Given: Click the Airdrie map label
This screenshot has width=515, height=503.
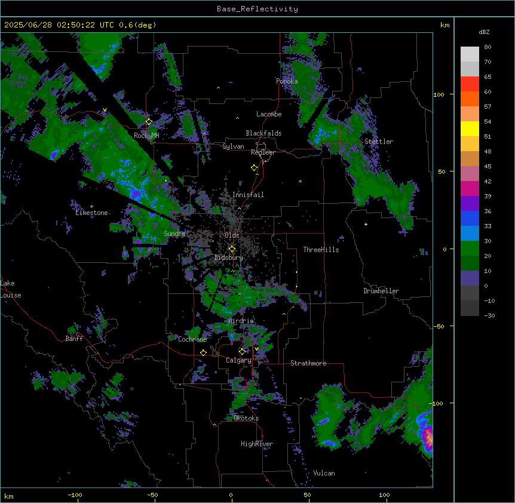Looking at the screenshot, I should coord(241,321).
